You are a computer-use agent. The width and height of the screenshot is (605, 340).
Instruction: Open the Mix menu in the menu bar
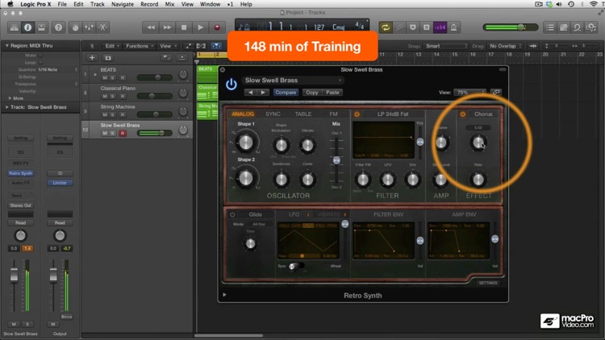(169, 4)
